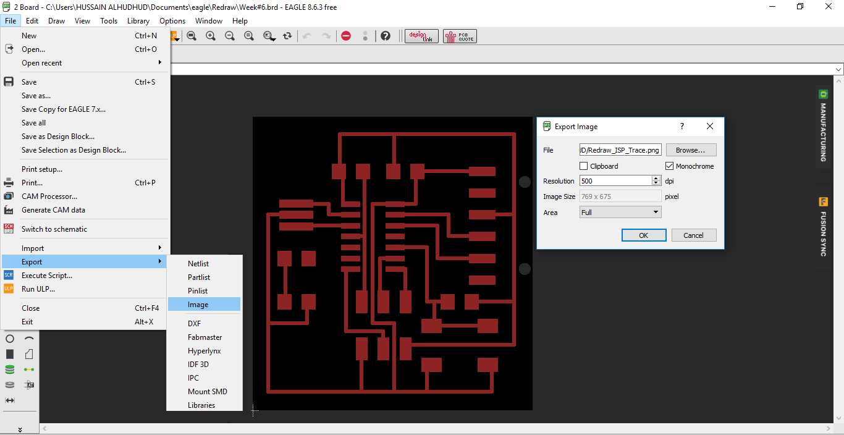This screenshot has width=844, height=435.
Task: Open Help question mark icon
Action: tap(386, 36)
